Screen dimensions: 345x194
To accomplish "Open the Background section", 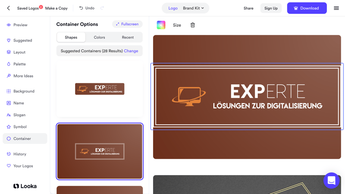I will pos(24,91).
